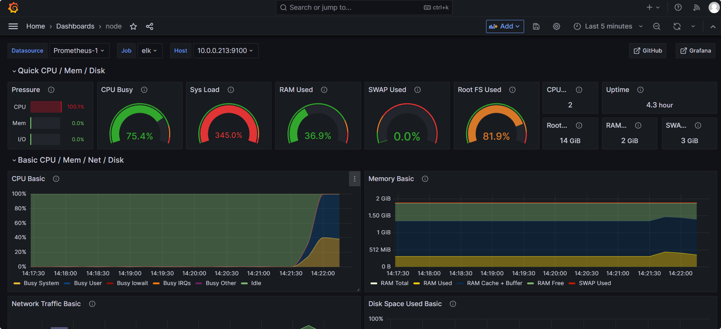This screenshot has width=721, height=329.
Task: Click the Grafana logo icon
Action: pyautogui.click(x=13, y=8)
